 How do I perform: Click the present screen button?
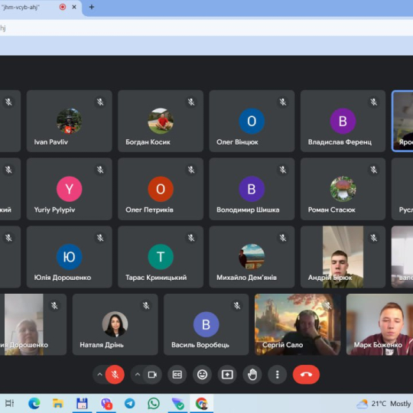(x=227, y=374)
